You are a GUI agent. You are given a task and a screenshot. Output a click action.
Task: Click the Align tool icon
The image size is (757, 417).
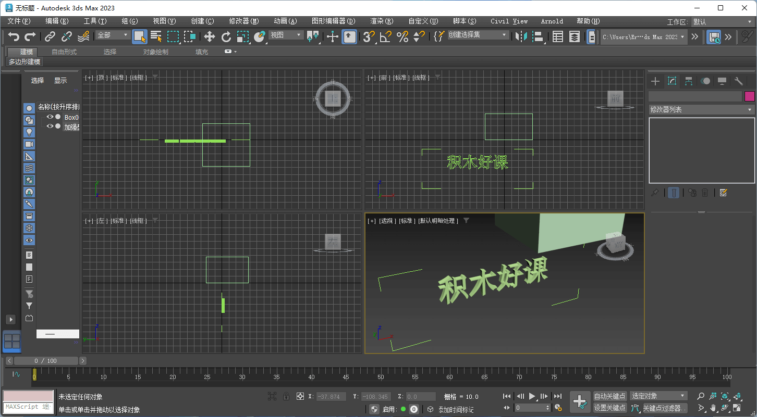(x=538, y=36)
